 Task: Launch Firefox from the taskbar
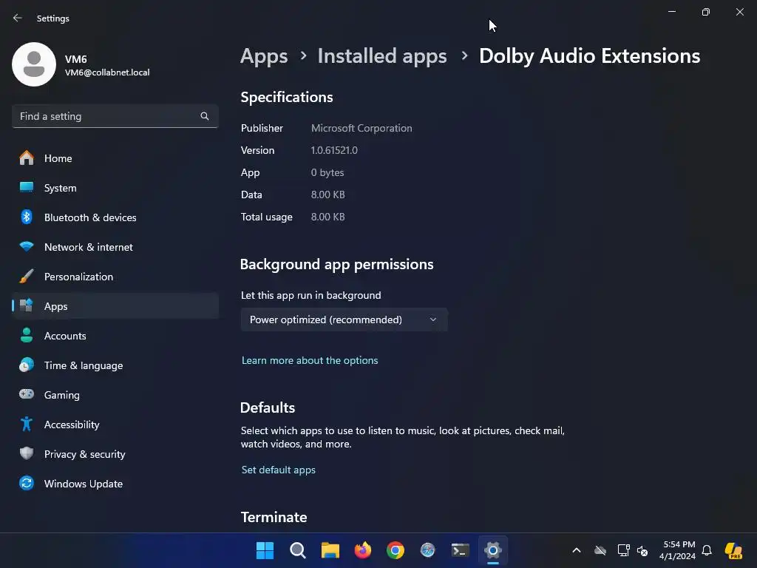[362, 550]
